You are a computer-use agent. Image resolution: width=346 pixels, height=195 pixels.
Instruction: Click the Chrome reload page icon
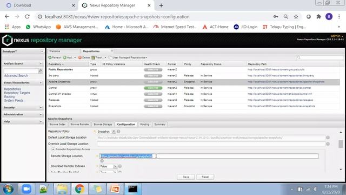(x=27, y=17)
